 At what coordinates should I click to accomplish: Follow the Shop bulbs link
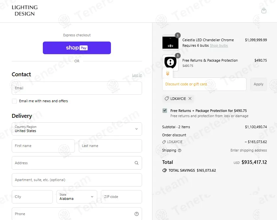click(x=219, y=46)
